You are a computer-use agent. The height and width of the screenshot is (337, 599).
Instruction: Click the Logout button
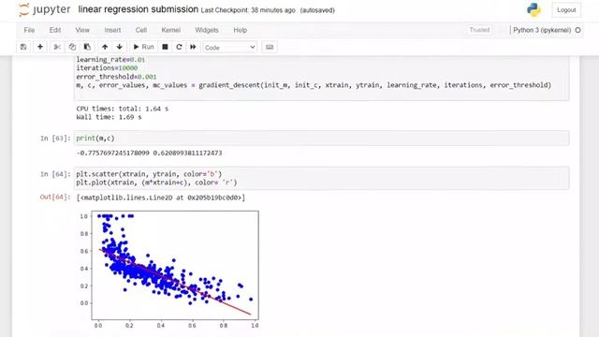click(x=566, y=10)
